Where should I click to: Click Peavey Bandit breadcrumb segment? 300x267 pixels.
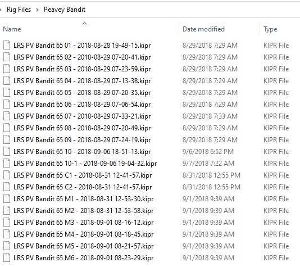pos(65,10)
